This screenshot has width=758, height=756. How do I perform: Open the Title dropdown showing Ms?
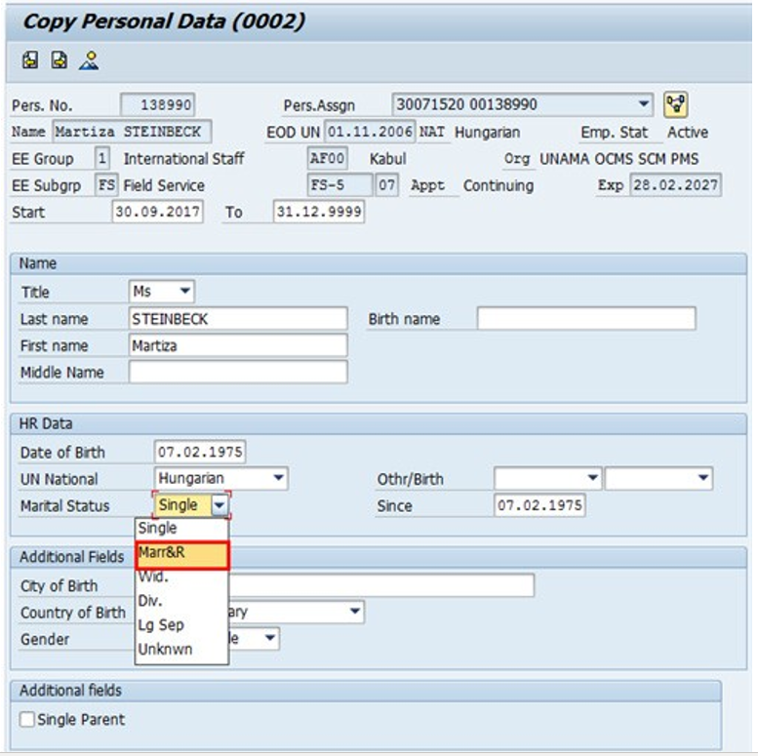(184, 291)
